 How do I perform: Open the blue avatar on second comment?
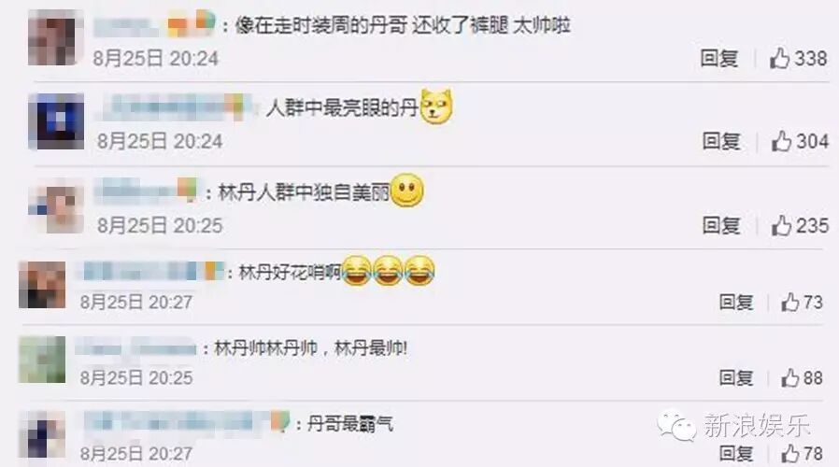[x=56, y=121]
